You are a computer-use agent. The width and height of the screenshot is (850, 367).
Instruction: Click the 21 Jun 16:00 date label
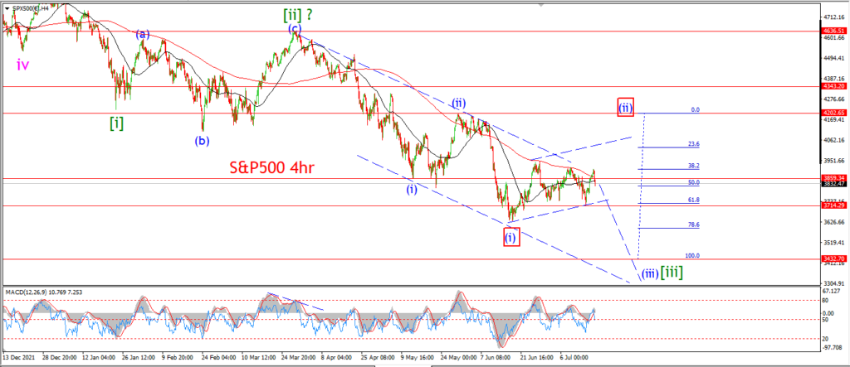pos(537,358)
